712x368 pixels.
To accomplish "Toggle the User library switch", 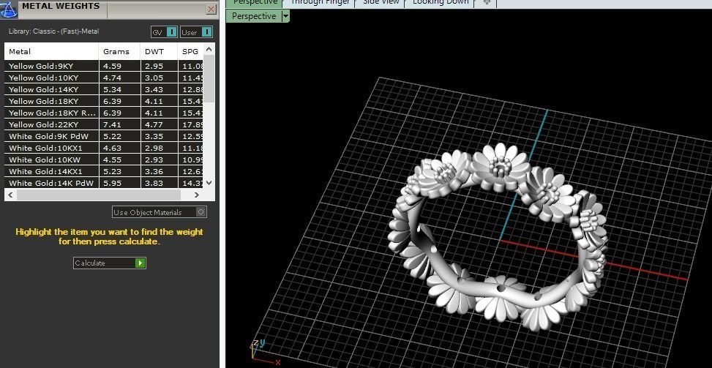I will coord(196,32).
